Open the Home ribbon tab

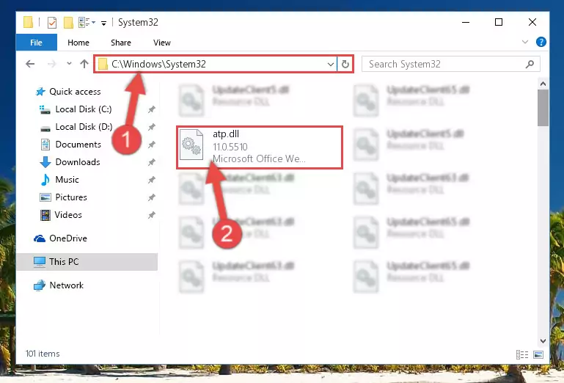tap(78, 43)
